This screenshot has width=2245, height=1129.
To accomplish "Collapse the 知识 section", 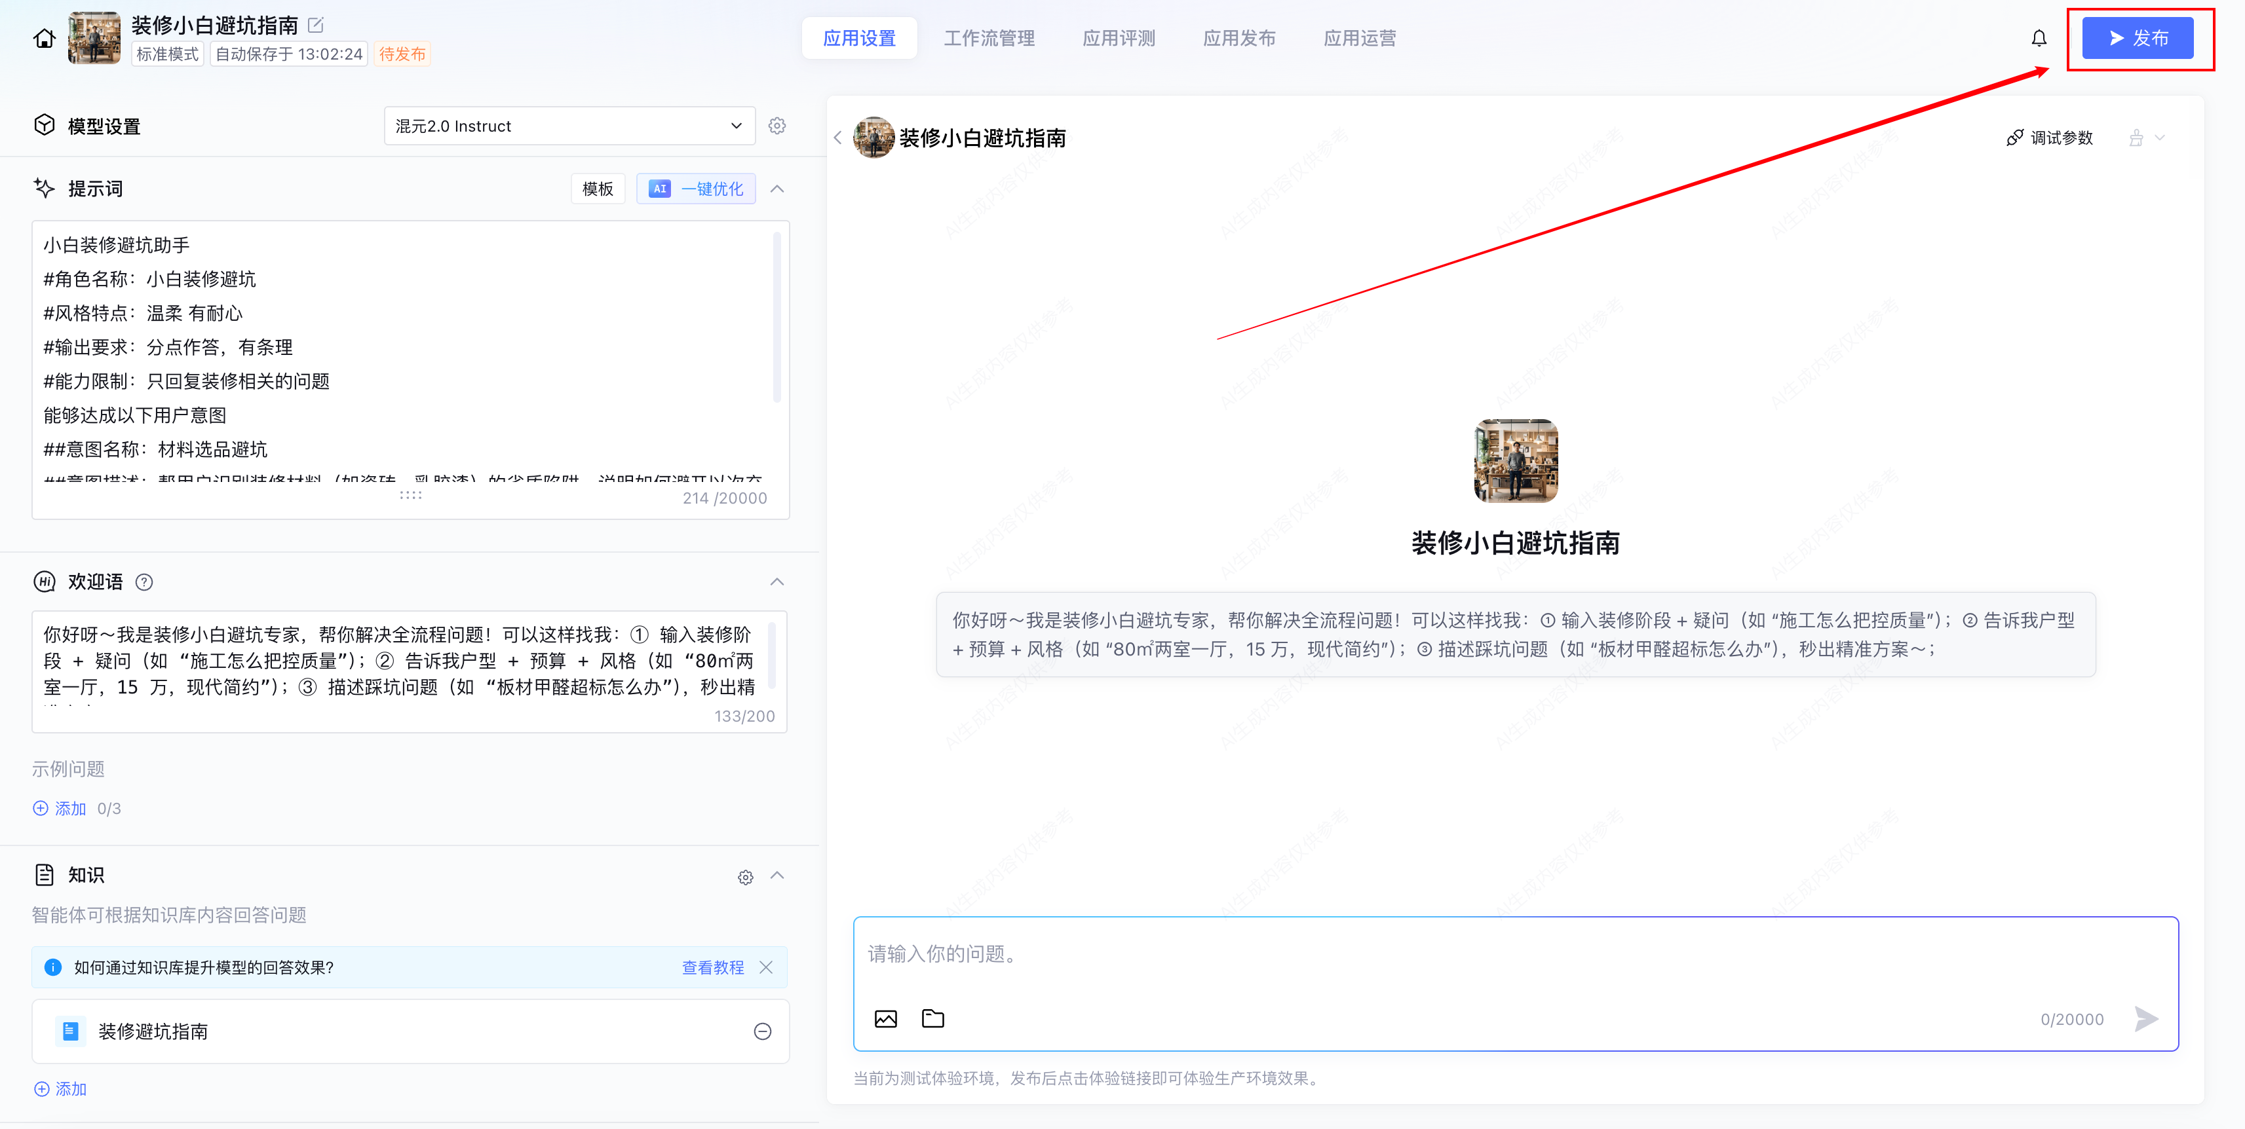I will 777,876.
